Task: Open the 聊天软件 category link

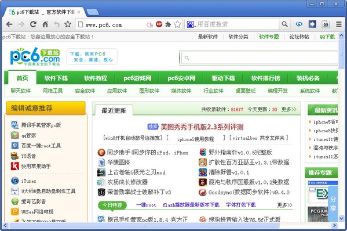Action: pyautogui.click(x=21, y=91)
